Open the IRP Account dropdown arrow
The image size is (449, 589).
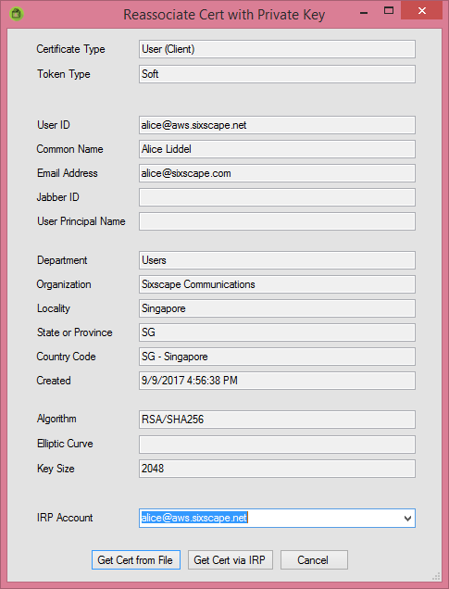coord(407,519)
